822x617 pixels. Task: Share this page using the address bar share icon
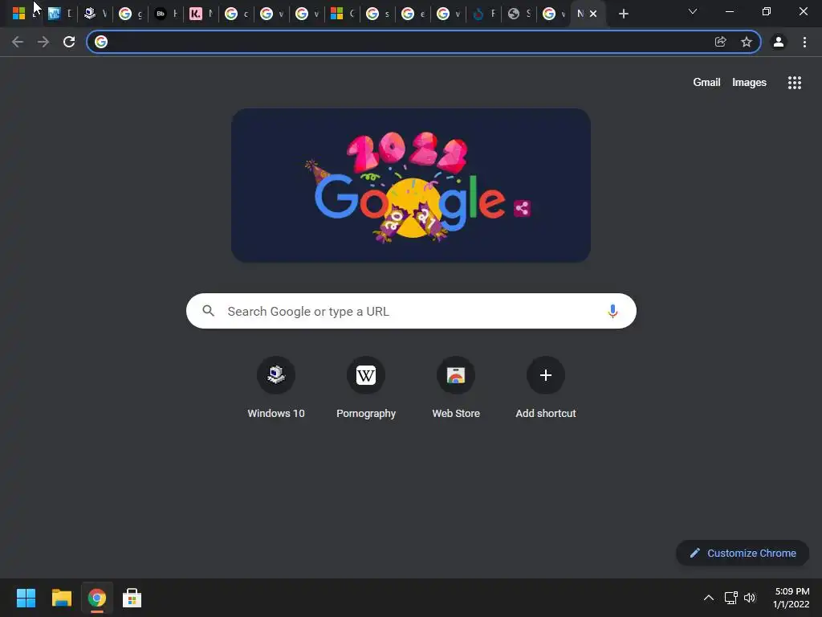tap(721, 42)
